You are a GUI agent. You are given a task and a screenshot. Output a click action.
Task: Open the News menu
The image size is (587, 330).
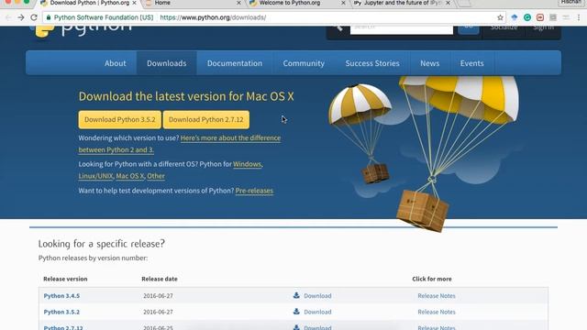(x=430, y=63)
